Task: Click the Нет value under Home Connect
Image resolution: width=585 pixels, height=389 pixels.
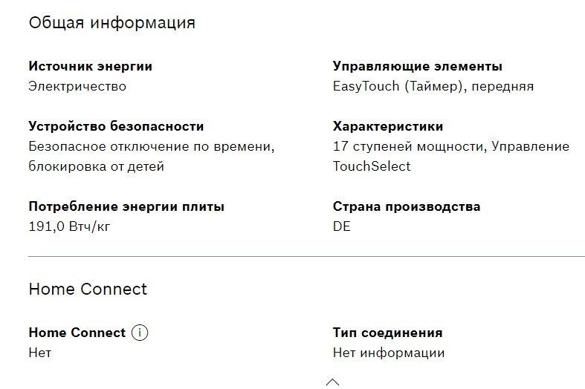Action: click(39, 353)
